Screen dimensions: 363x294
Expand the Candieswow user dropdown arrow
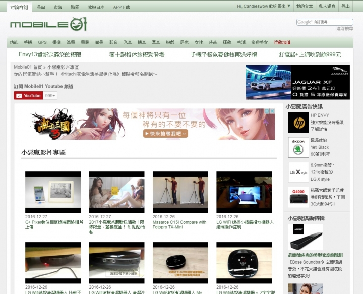pyautogui.click(x=289, y=6)
